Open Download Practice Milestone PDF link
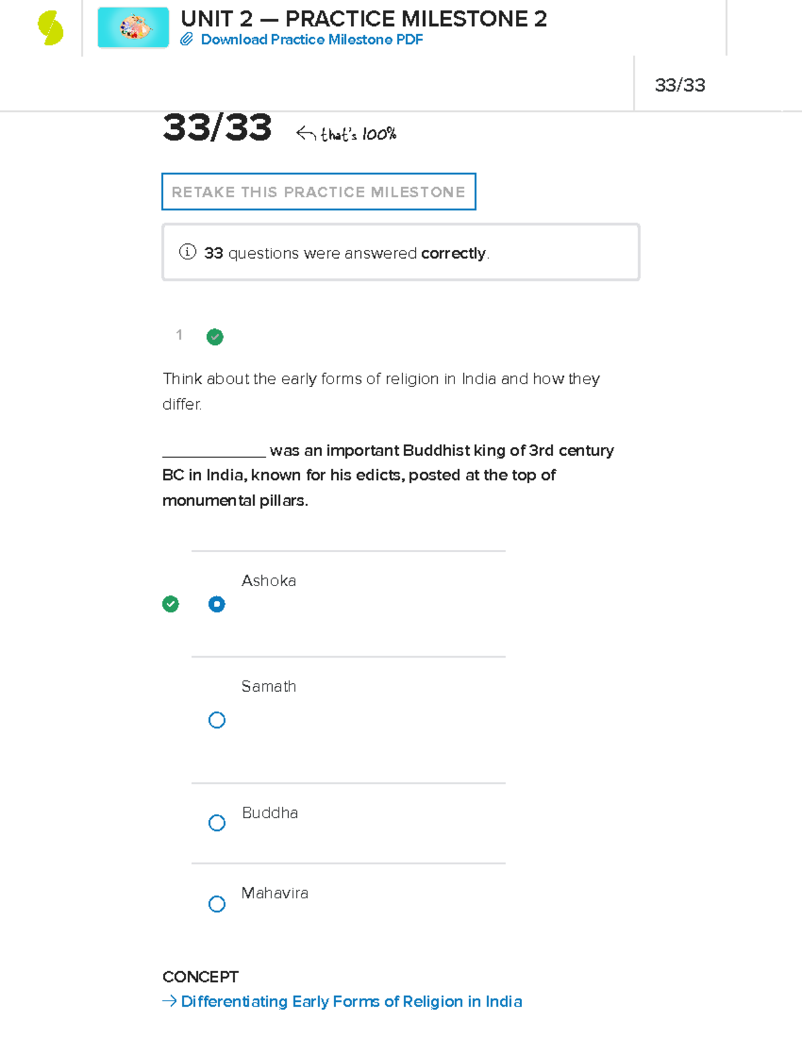Viewport: 802px width, 1038px height. pyautogui.click(x=311, y=39)
